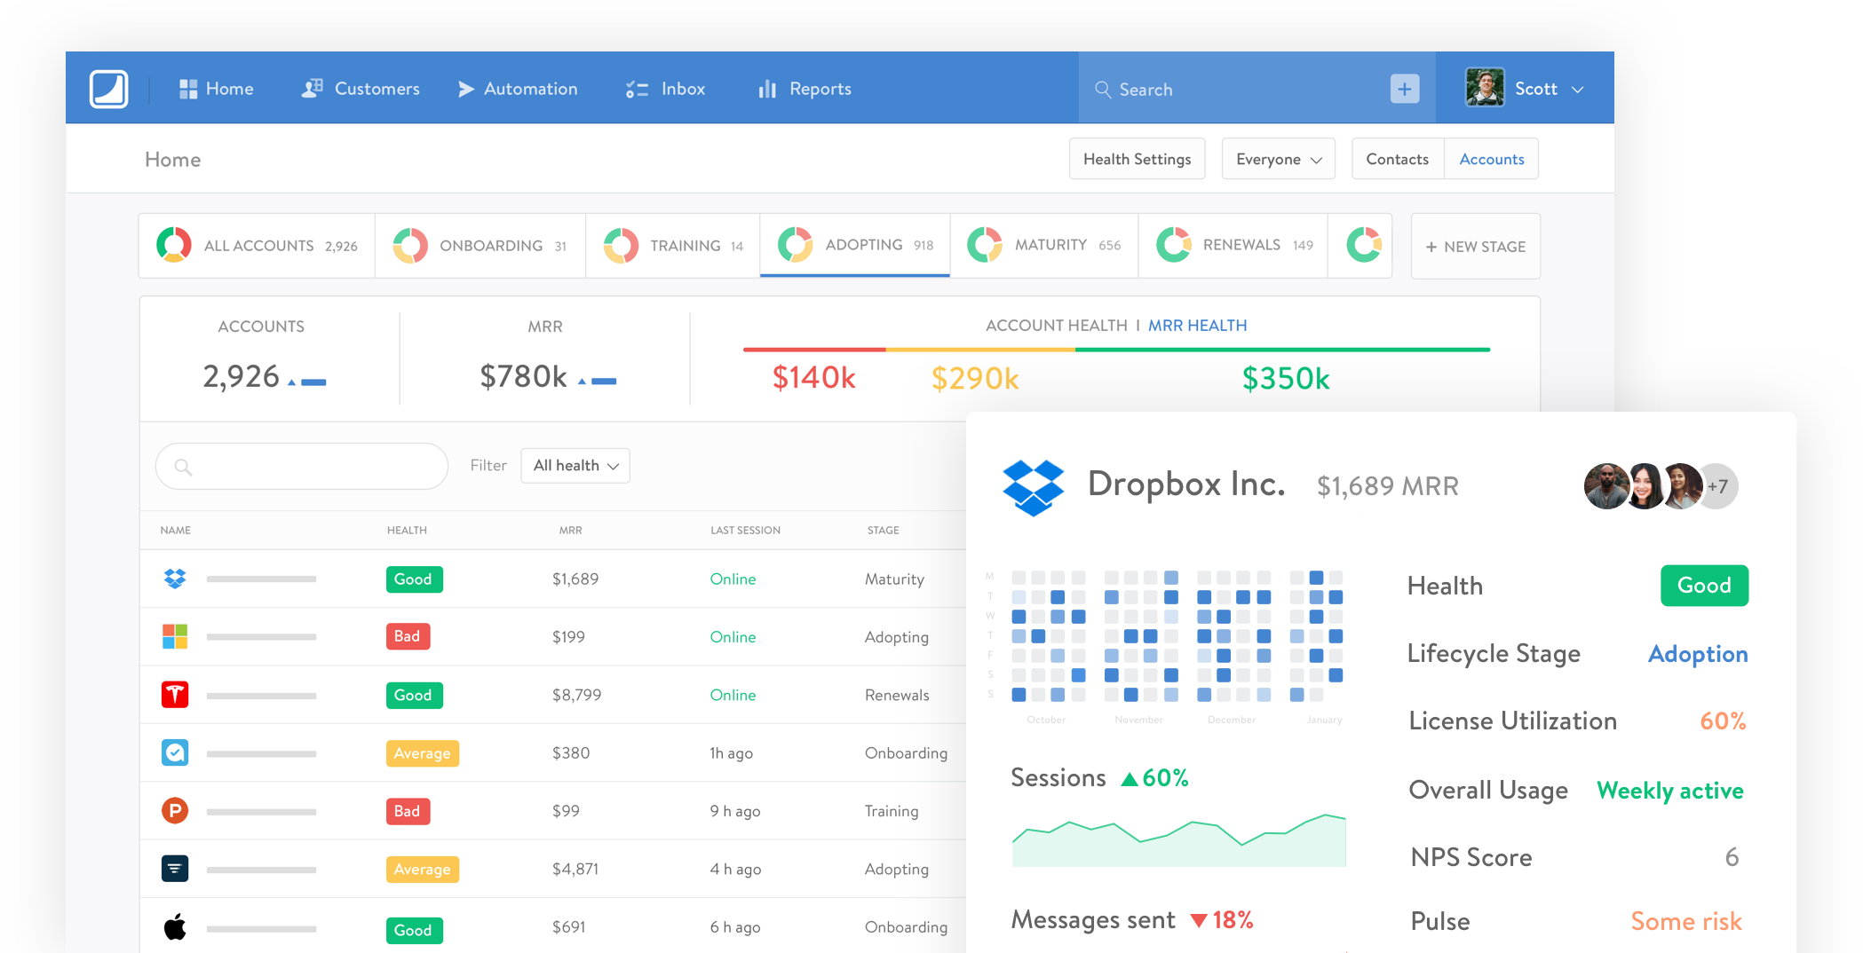Click the Apple logo row icon
The image size is (1863, 953).
pos(175,927)
